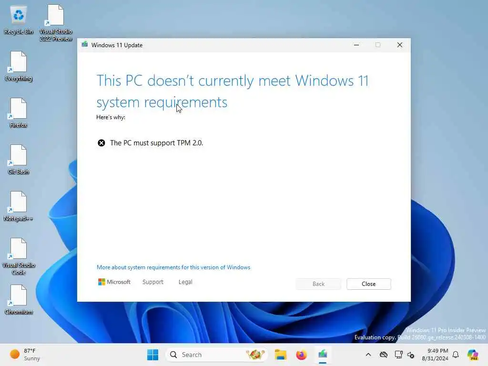
Task: Click the Microsoft logo in the dialog
Action: pyautogui.click(x=114, y=282)
